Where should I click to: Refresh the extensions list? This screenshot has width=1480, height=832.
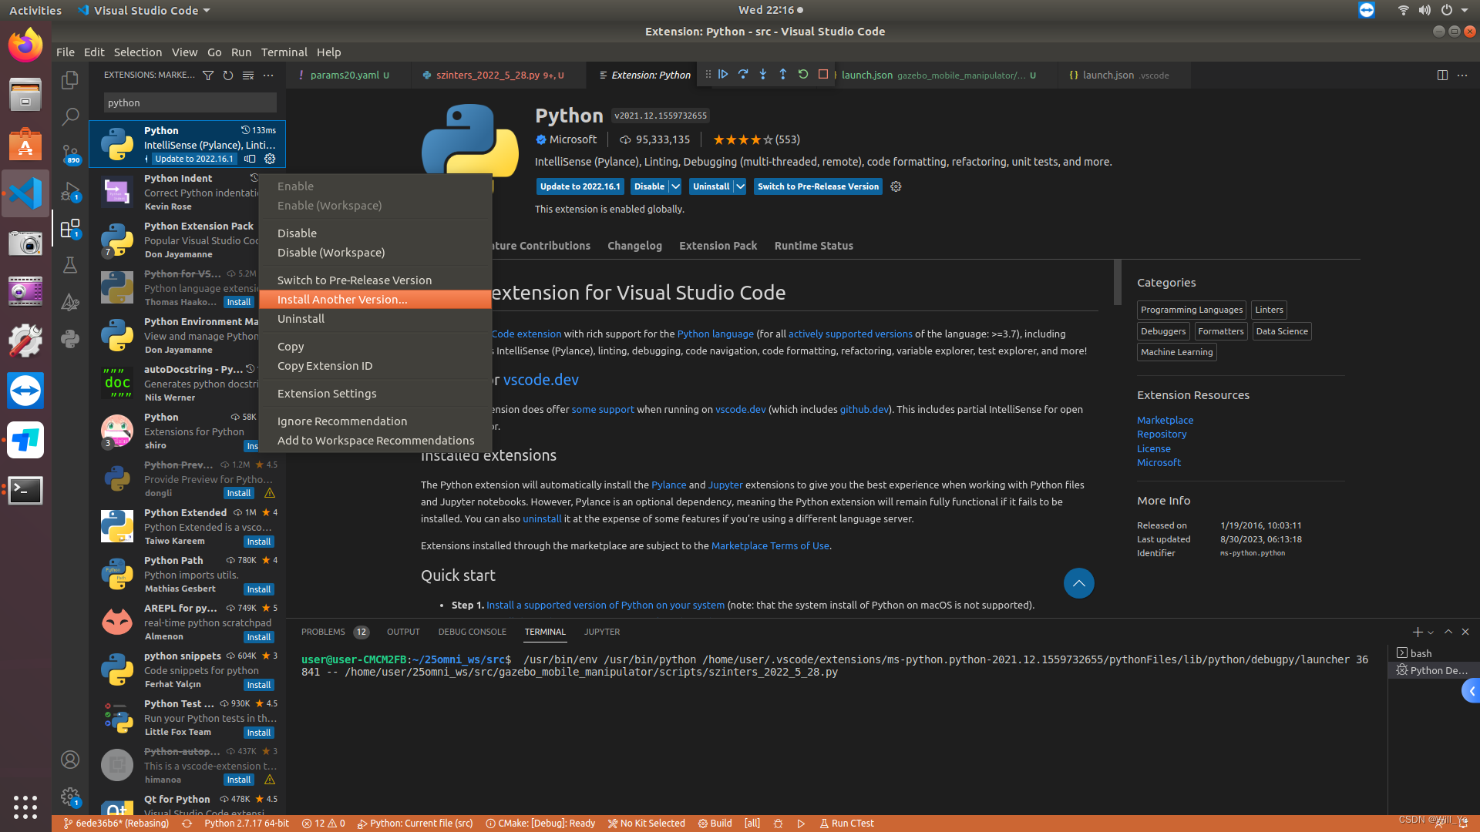point(228,75)
